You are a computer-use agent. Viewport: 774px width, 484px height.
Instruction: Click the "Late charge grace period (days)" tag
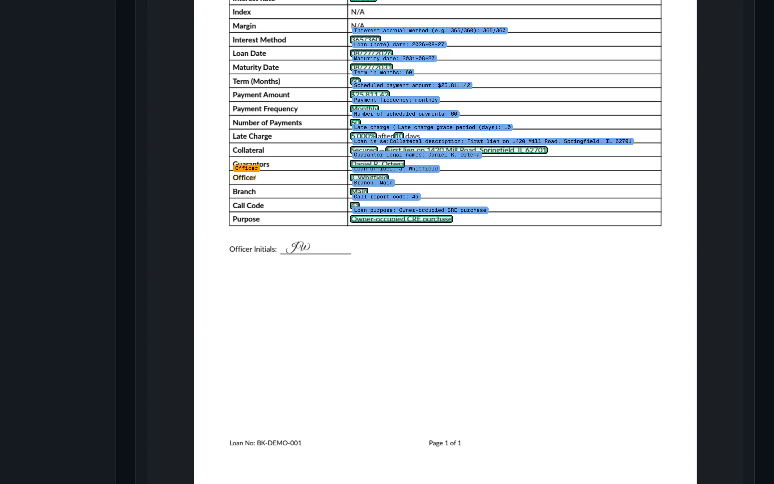point(454,127)
